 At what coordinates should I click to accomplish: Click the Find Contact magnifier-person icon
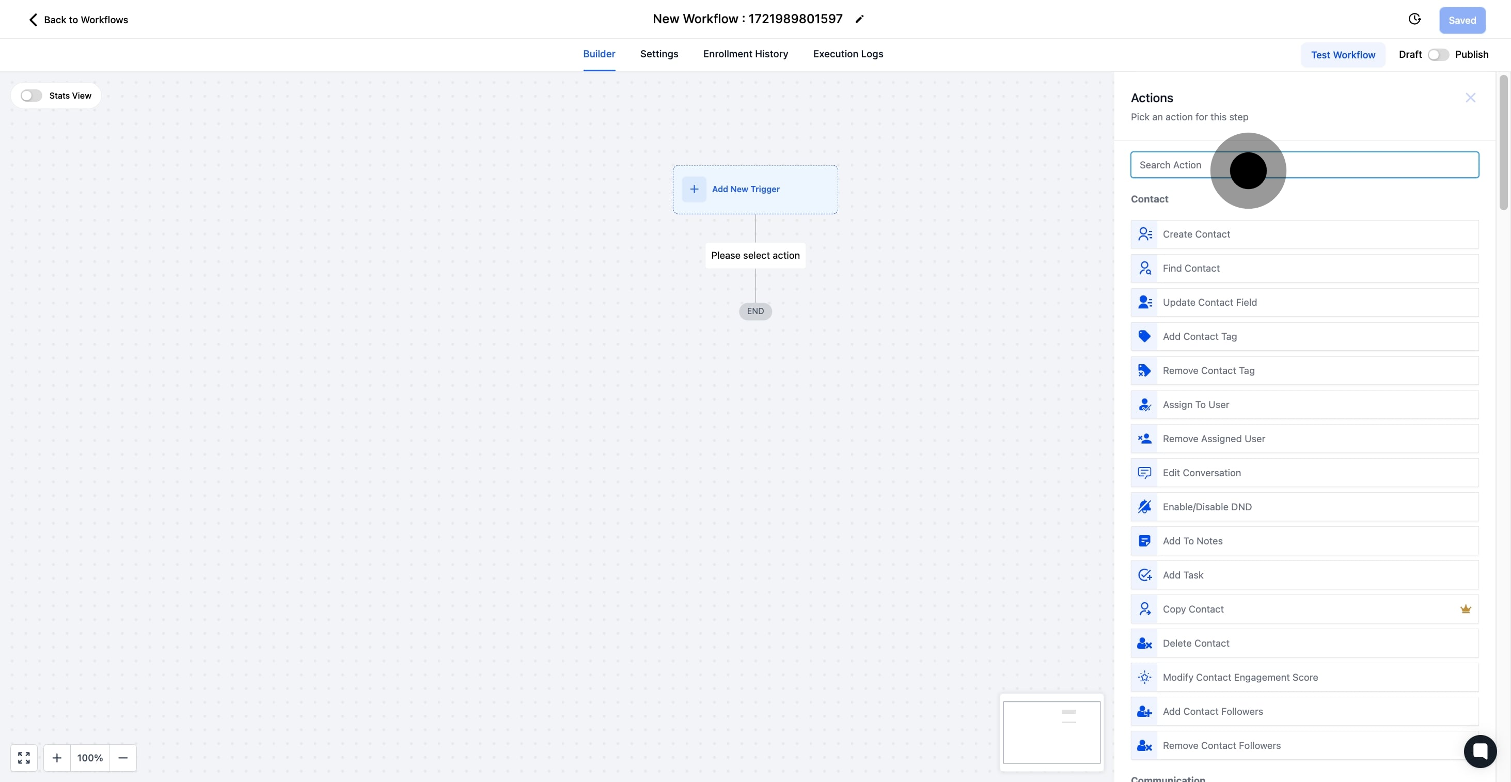tap(1144, 268)
